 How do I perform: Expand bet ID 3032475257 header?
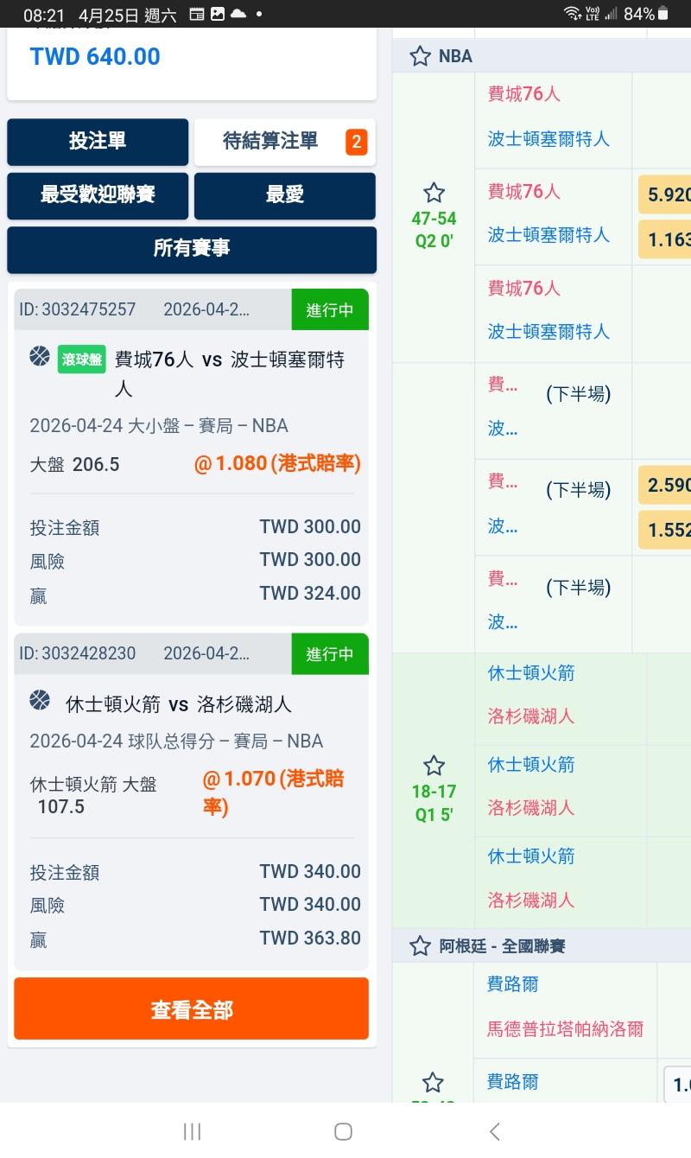153,309
